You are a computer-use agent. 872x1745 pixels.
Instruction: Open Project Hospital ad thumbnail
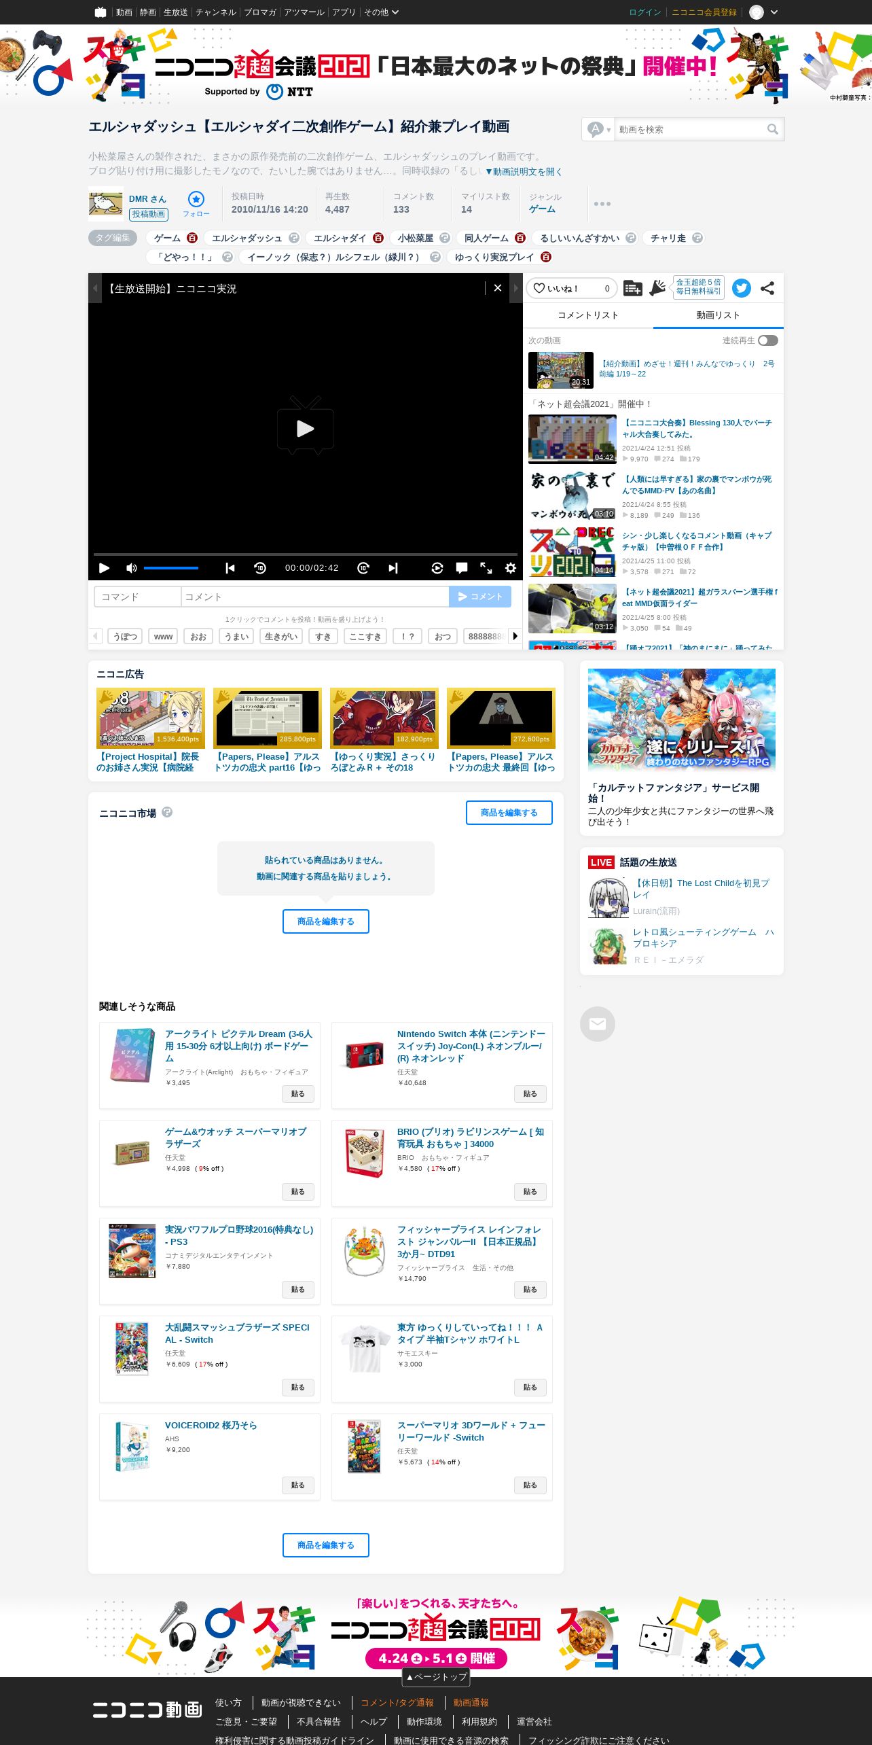(151, 718)
